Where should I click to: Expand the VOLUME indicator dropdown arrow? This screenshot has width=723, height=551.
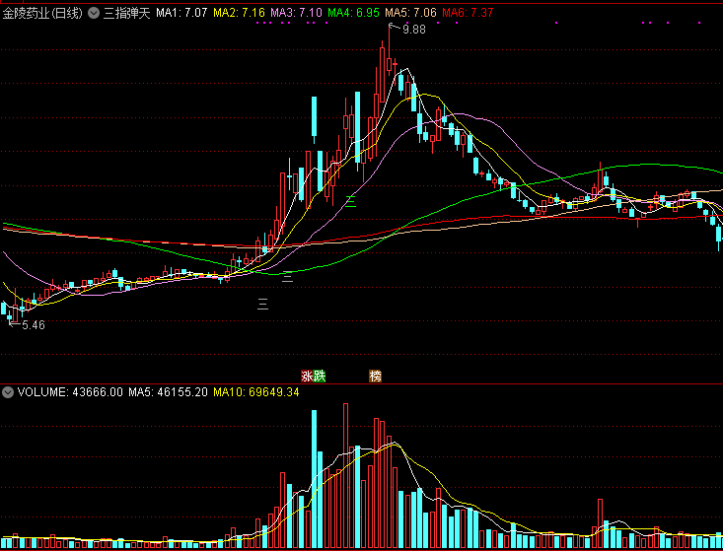pyautogui.click(x=7, y=392)
